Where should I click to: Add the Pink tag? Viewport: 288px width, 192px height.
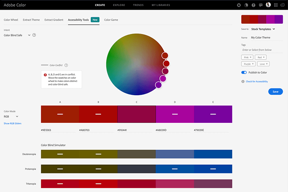coord(247,57)
